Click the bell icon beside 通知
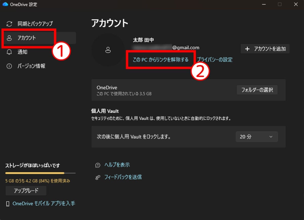 (x=10, y=52)
